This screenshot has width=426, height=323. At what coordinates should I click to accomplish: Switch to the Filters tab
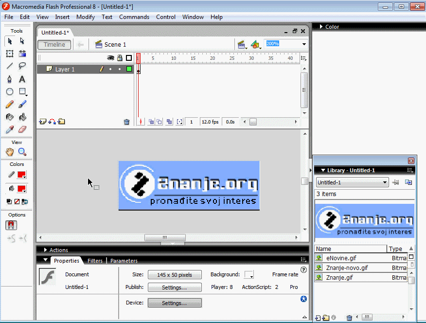(x=95, y=261)
